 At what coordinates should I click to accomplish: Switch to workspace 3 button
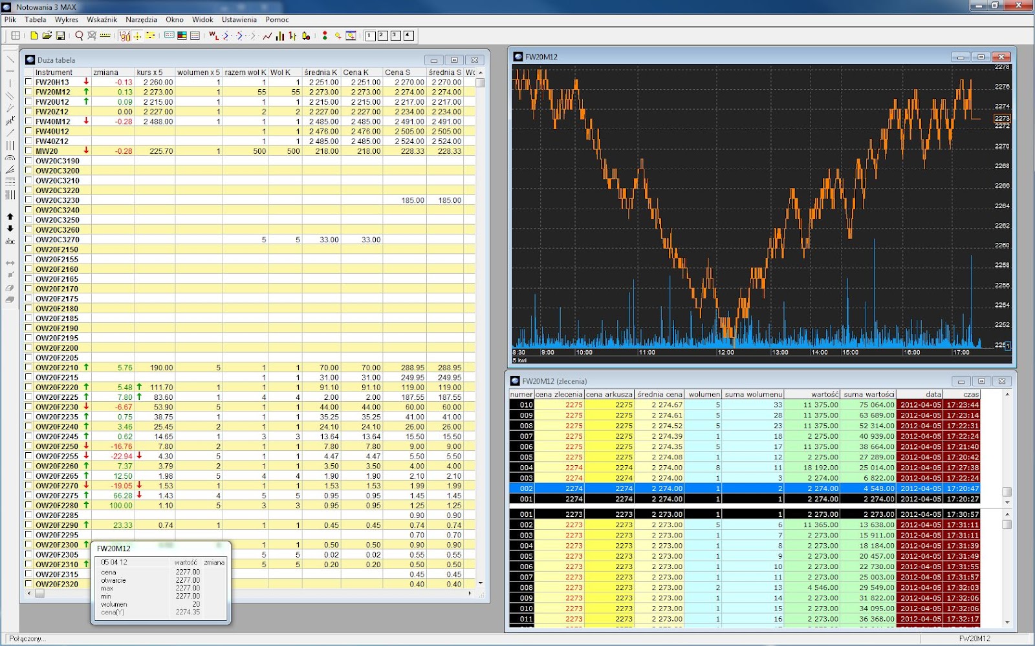[x=395, y=36]
